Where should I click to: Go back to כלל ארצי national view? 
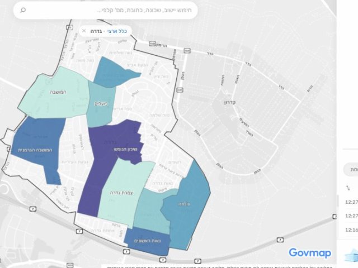tap(117, 31)
